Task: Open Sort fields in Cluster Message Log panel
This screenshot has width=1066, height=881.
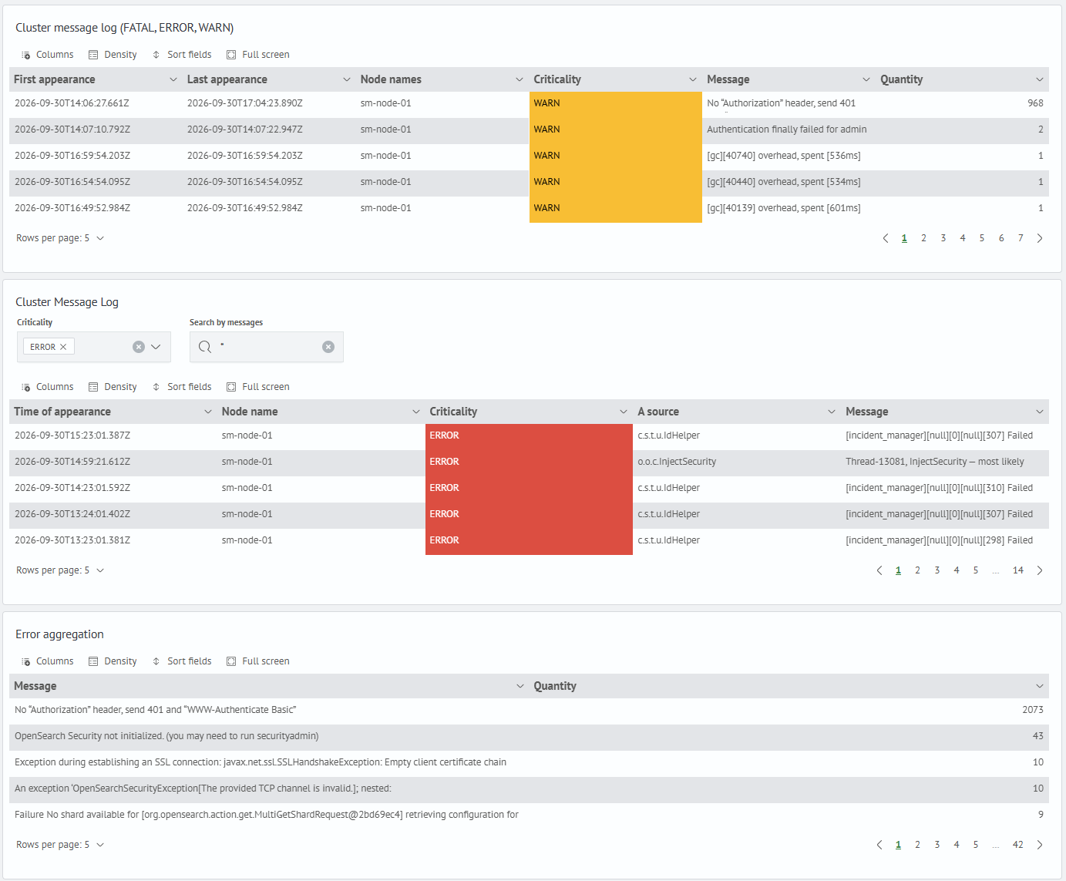Action: pos(182,387)
